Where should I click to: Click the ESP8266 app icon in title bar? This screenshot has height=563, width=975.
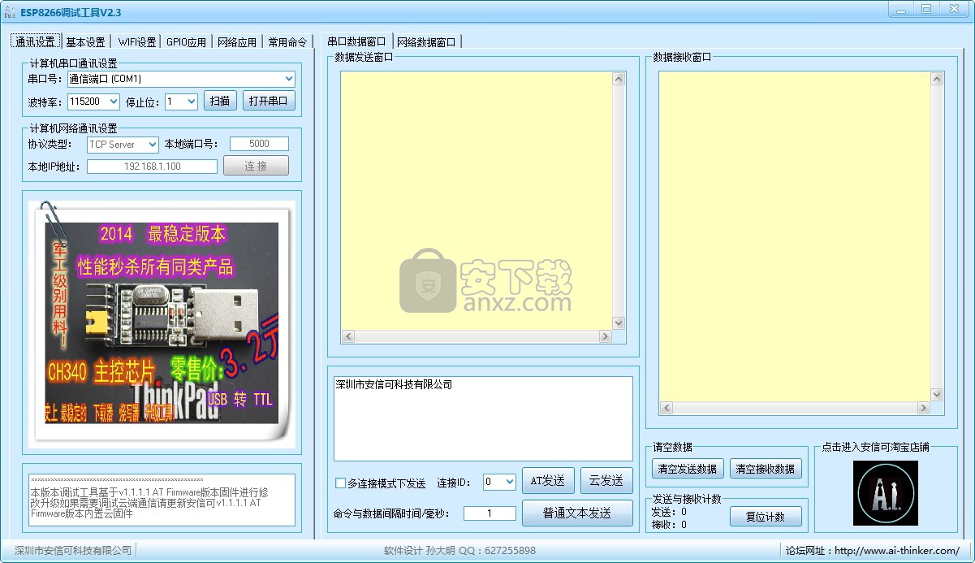[x=11, y=11]
